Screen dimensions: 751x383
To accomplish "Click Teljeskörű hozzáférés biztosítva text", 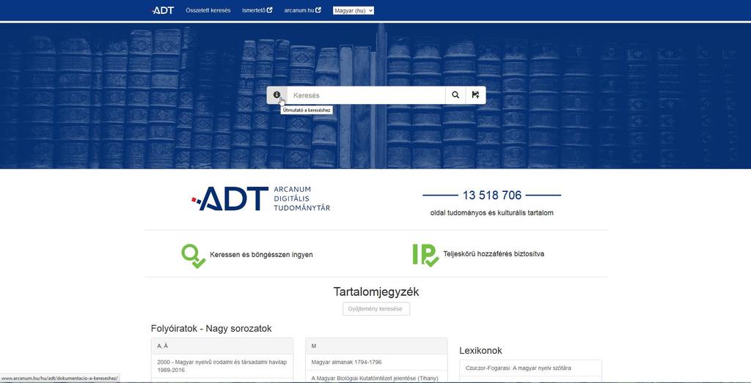I will [x=494, y=254].
